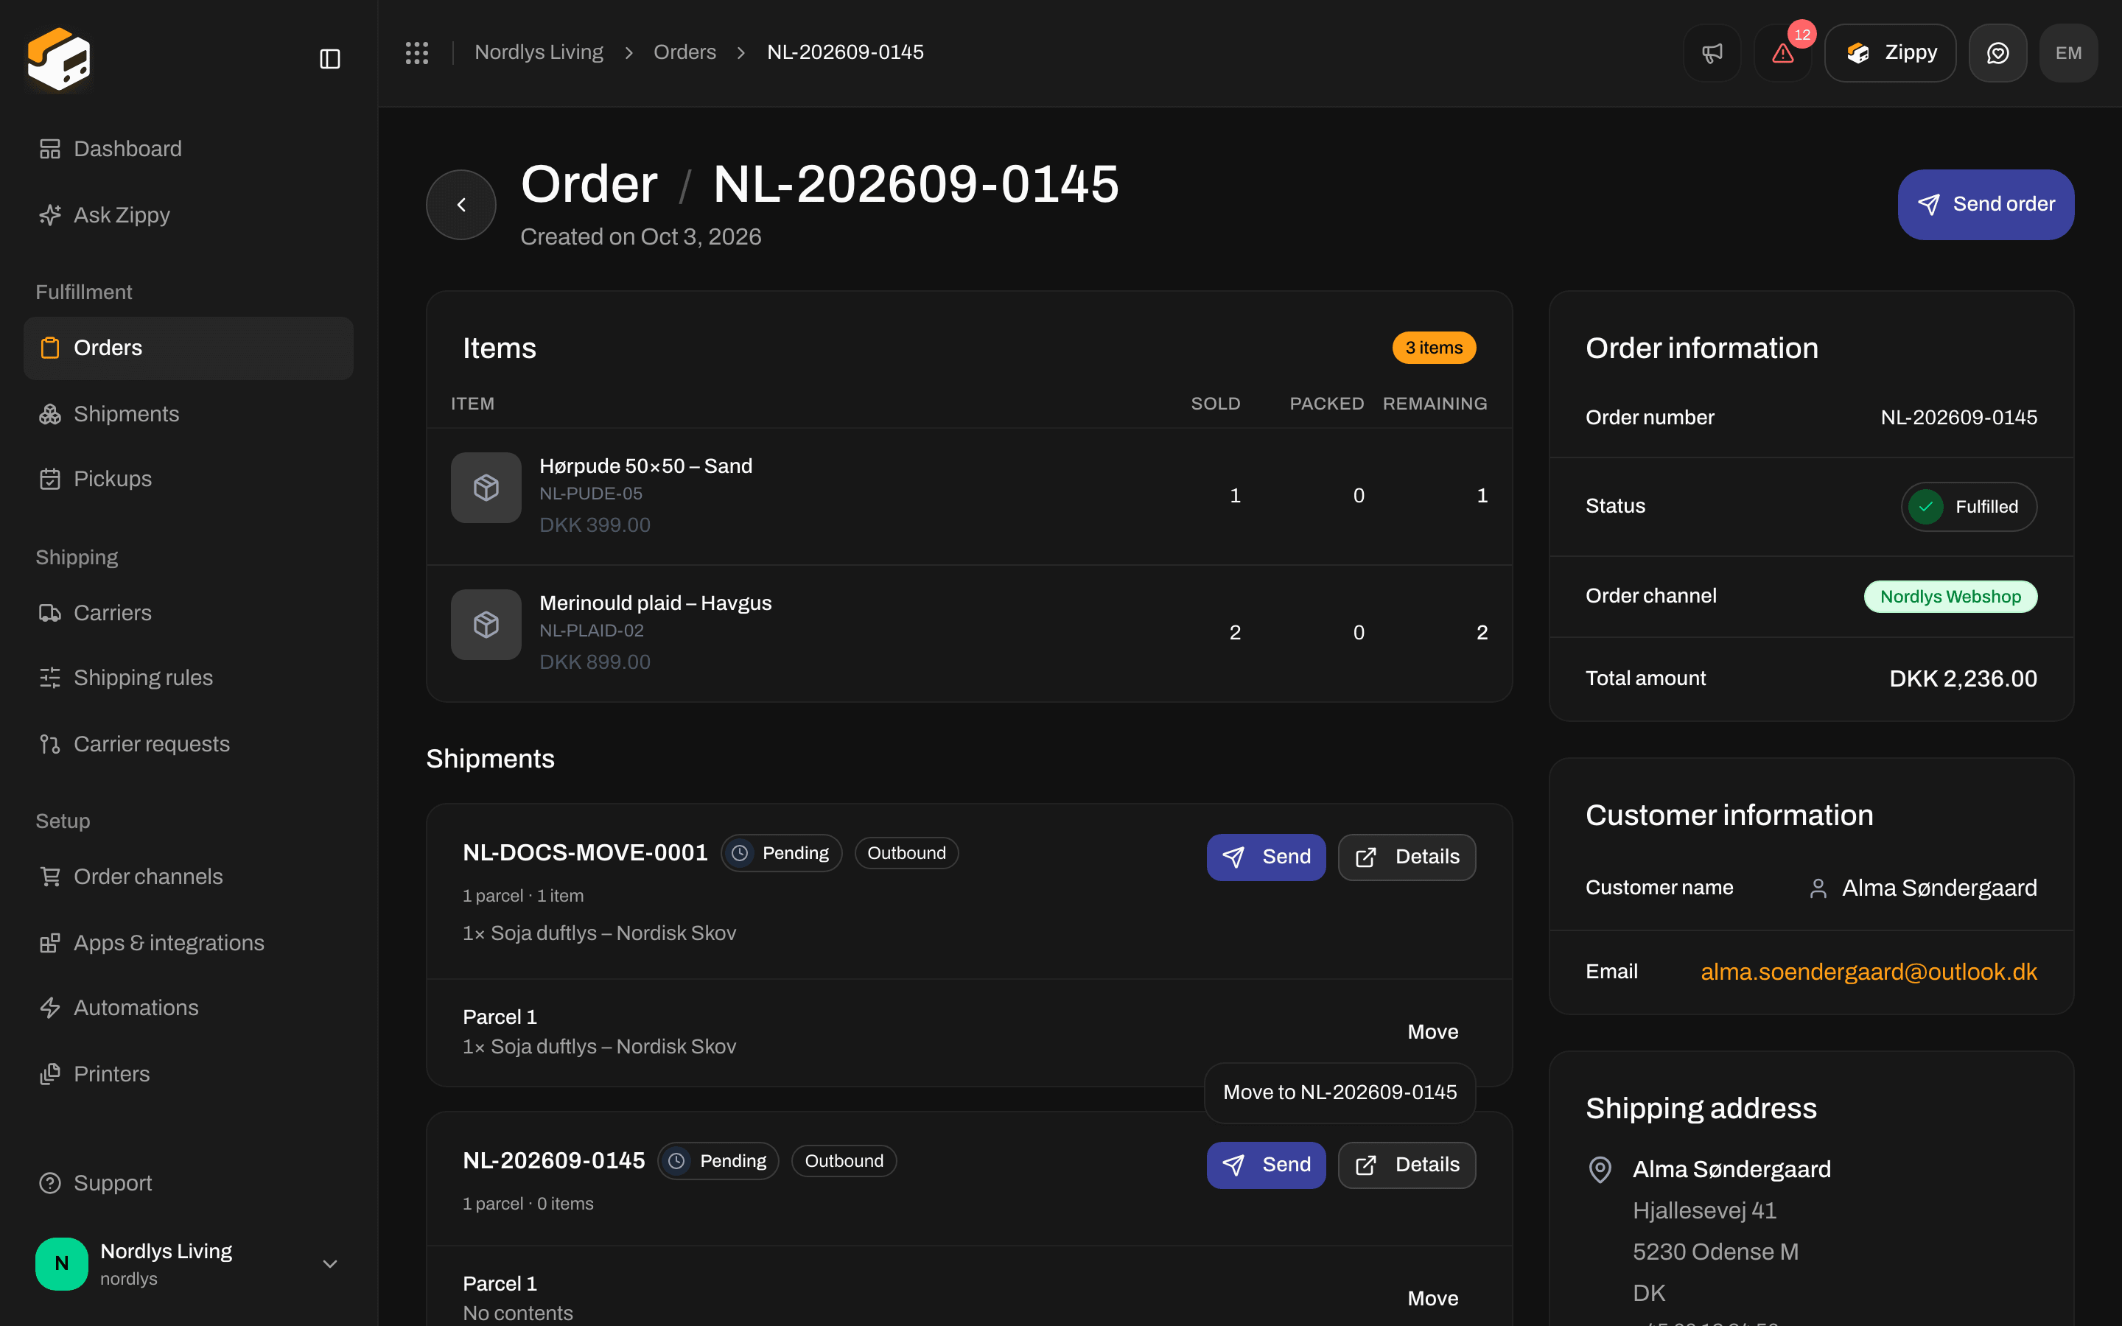Click the Hørpude item package thumbnail
Image resolution: width=2122 pixels, height=1326 pixels.
pos(486,488)
